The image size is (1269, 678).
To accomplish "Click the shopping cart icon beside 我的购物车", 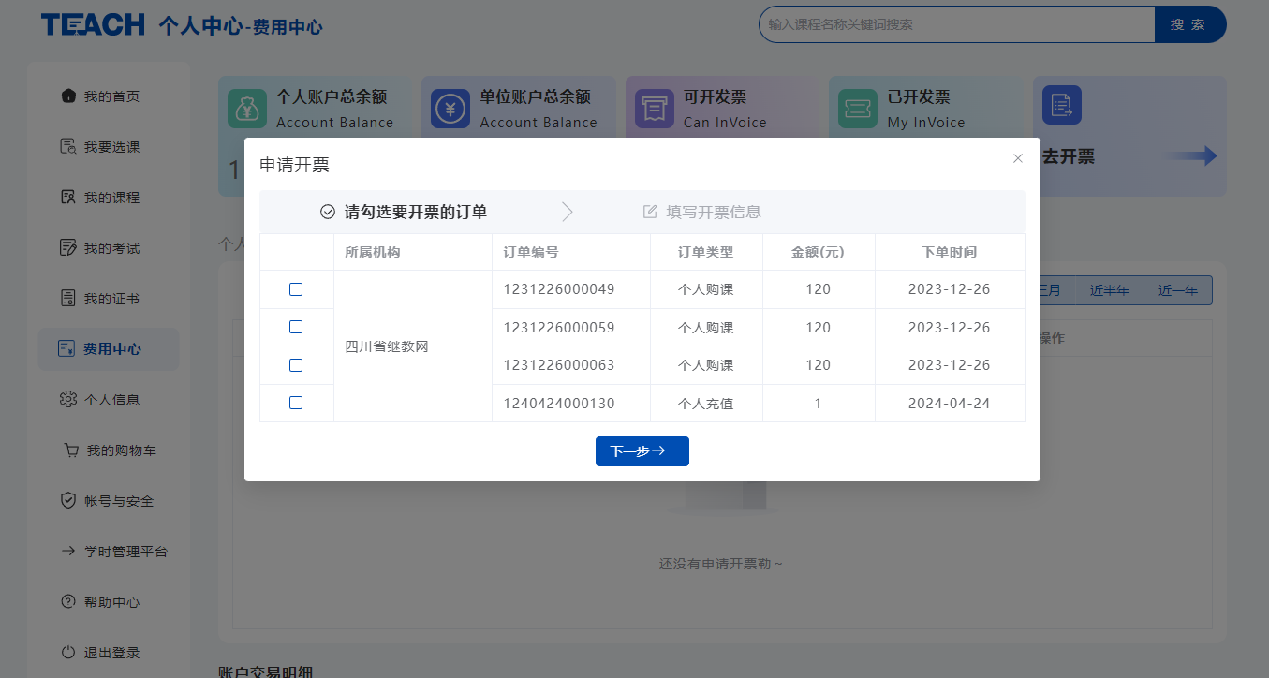I will pos(71,450).
